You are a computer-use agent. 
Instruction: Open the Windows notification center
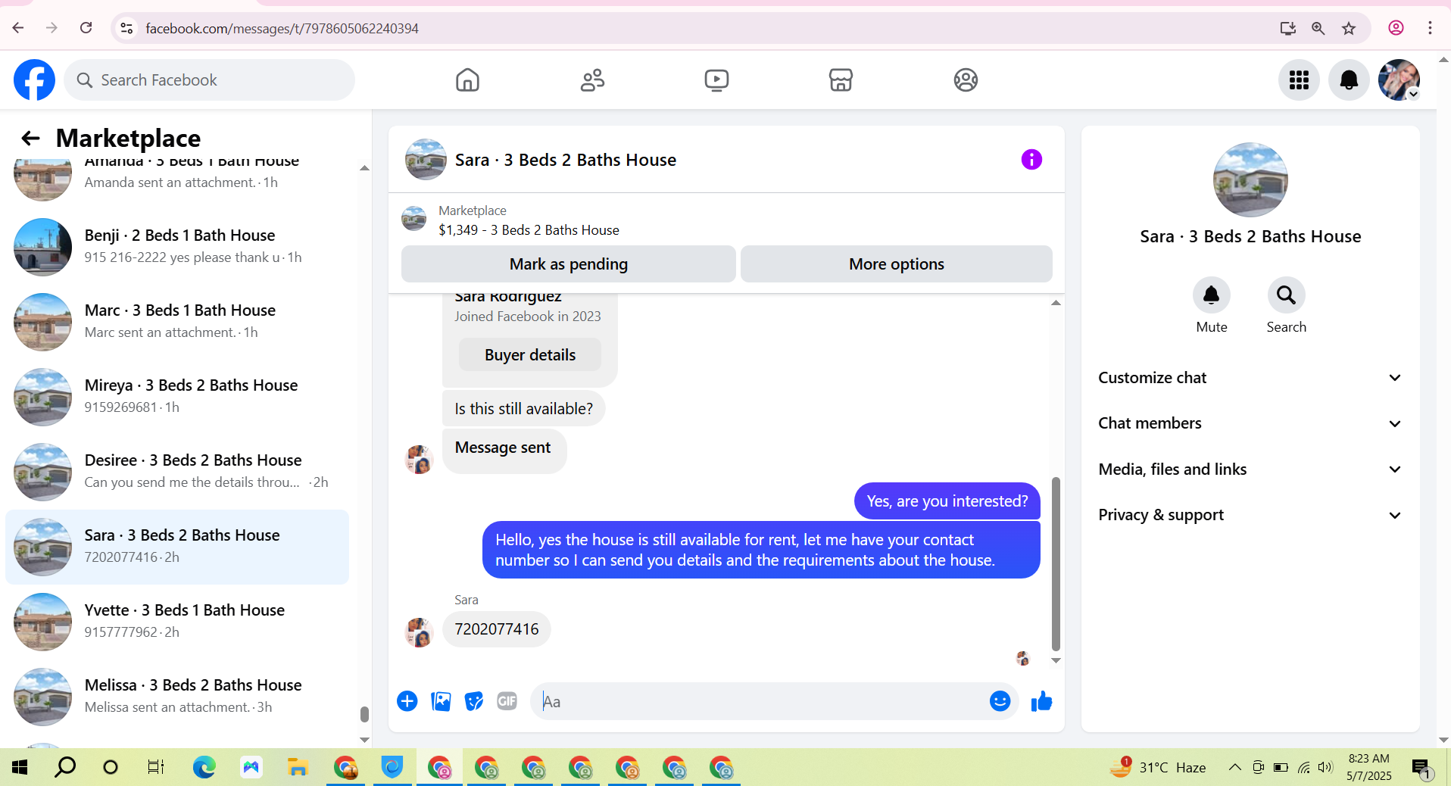coord(1421,768)
